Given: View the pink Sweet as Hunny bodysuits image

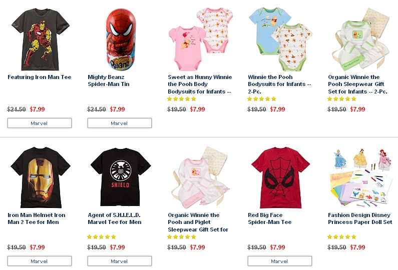Looking at the screenshot, I should pos(199,39).
